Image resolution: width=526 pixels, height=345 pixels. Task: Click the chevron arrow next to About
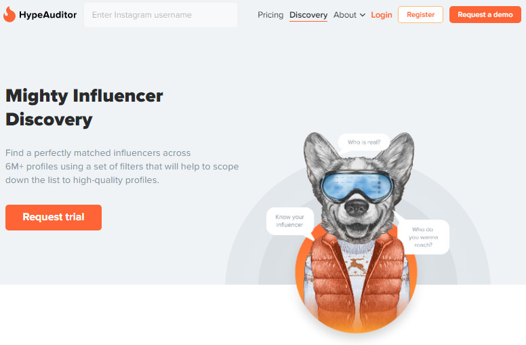(362, 15)
